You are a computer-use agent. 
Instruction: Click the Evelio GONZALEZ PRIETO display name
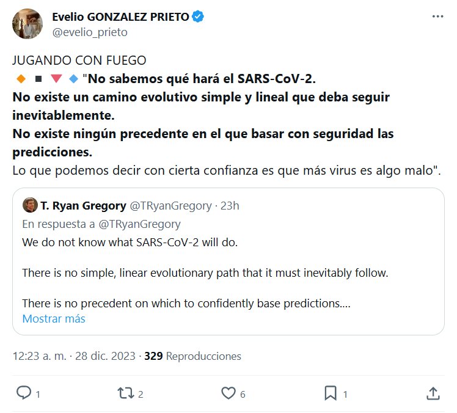click(x=120, y=17)
